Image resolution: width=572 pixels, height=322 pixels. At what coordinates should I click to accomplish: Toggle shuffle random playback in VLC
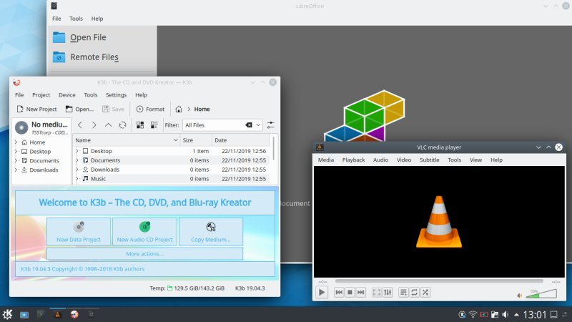point(425,292)
